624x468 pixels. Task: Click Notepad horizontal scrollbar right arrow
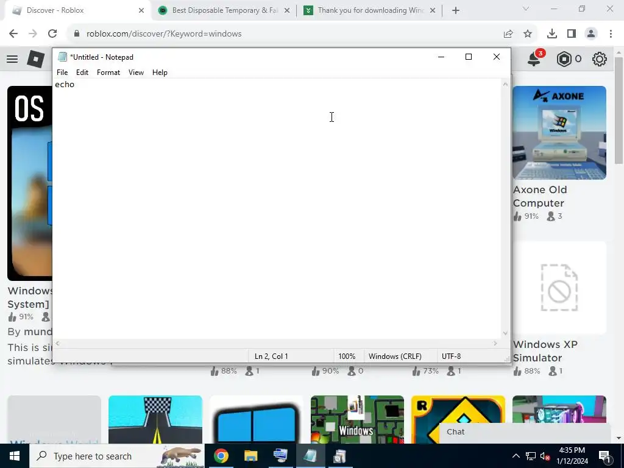coord(495,343)
